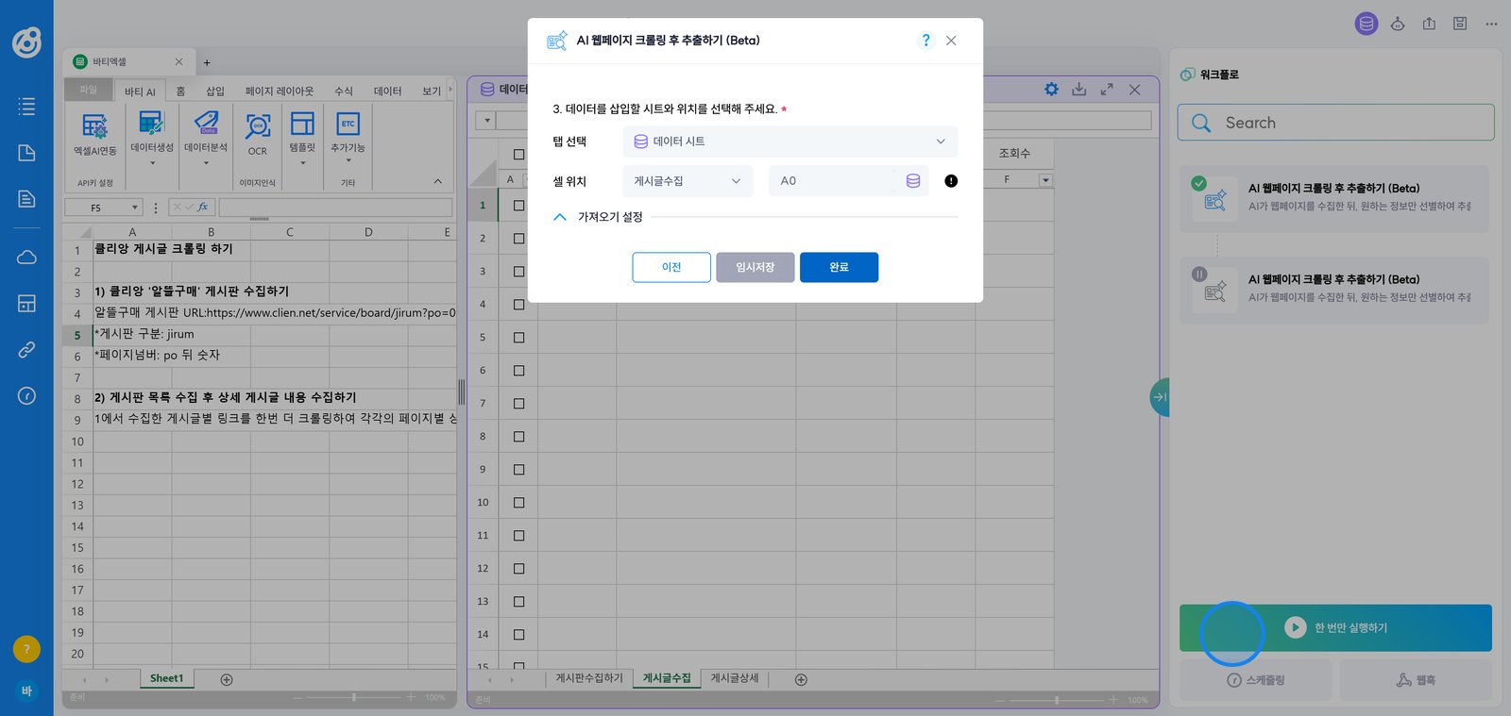
Task: Expand the data sheet panel to fullscreen
Action: point(1107,89)
